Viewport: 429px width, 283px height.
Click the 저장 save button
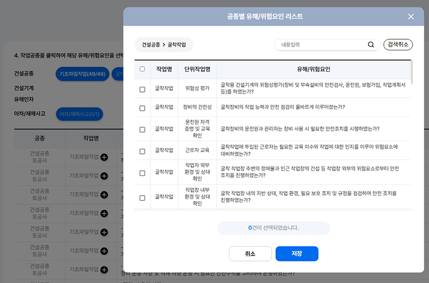point(296,253)
